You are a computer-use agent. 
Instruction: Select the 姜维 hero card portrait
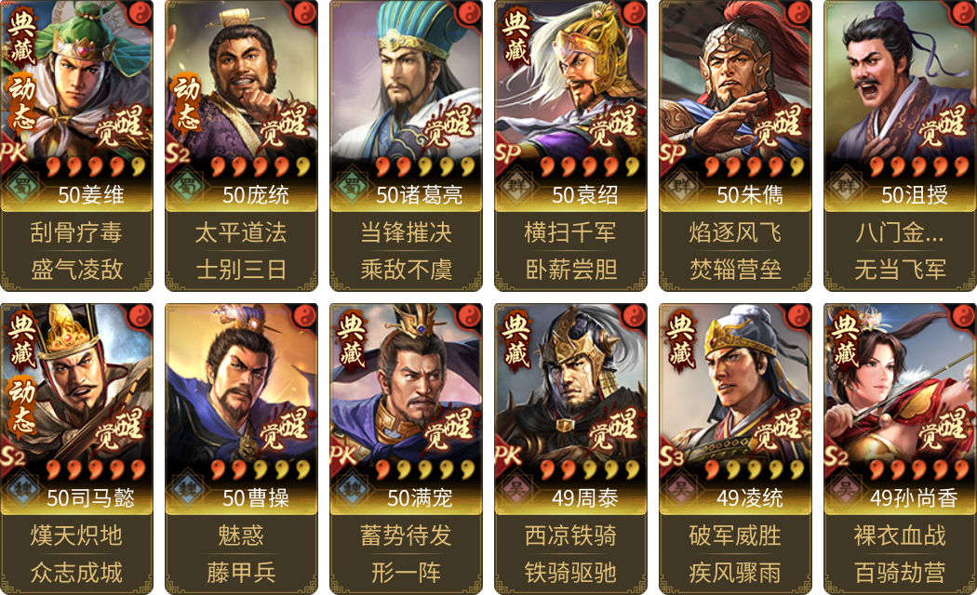point(76,106)
